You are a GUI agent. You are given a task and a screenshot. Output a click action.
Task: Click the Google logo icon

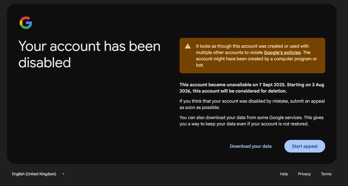[x=26, y=23]
